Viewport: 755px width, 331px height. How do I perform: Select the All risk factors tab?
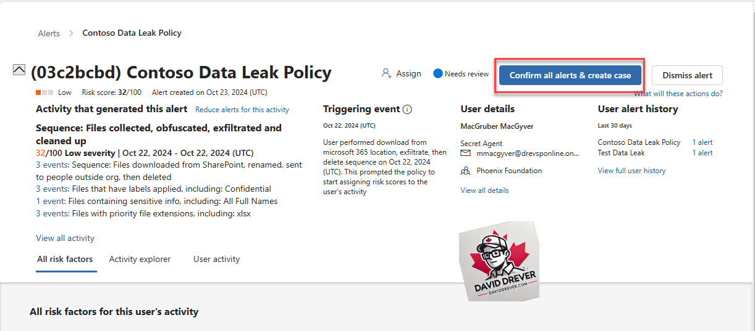click(x=65, y=259)
